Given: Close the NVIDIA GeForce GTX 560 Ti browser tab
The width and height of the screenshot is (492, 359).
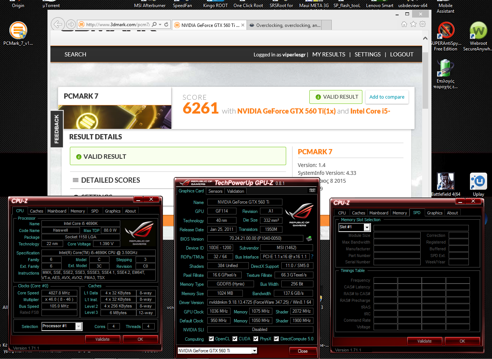Looking at the screenshot, I should pyautogui.click(x=243, y=25).
